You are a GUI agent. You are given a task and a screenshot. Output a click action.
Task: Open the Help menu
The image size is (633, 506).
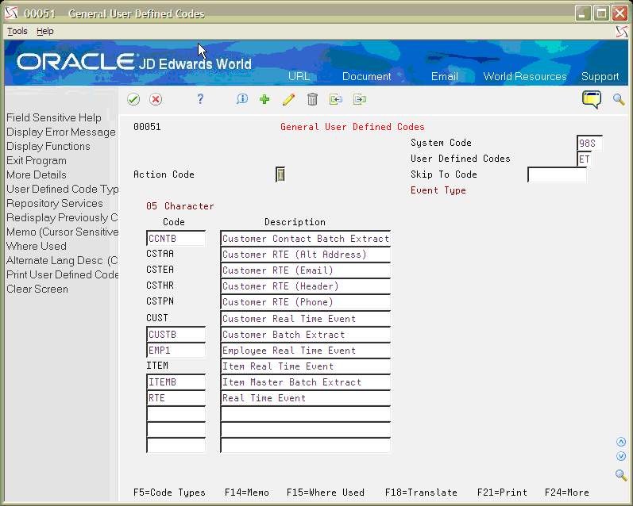pyautogui.click(x=44, y=31)
